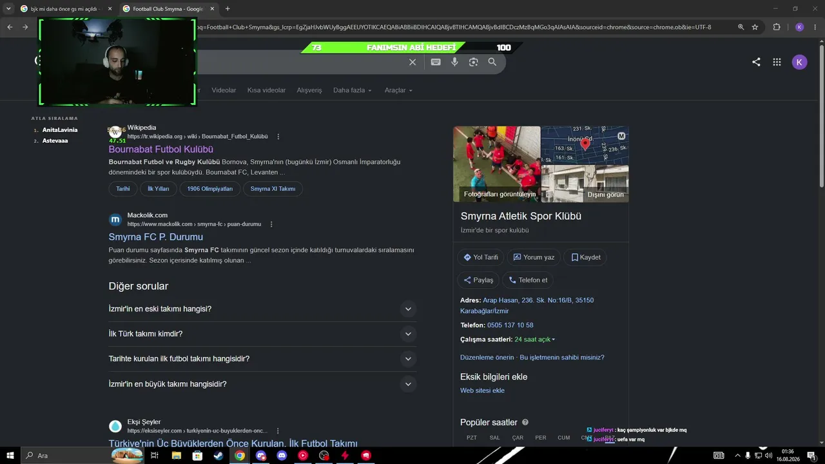This screenshot has width=825, height=464.
Task: Open the on-screen keyboard input tool
Action: pos(436,62)
